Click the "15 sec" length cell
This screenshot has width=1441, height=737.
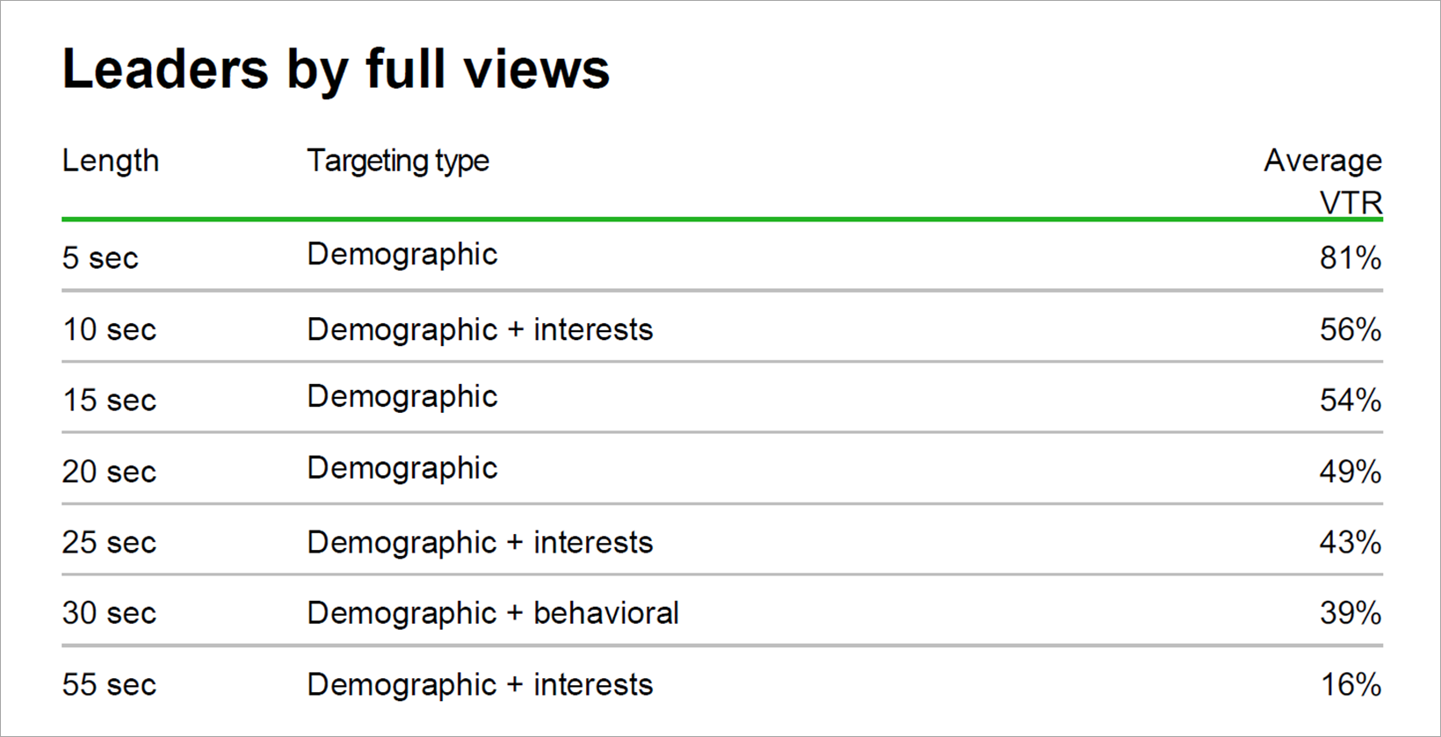(x=109, y=401)
